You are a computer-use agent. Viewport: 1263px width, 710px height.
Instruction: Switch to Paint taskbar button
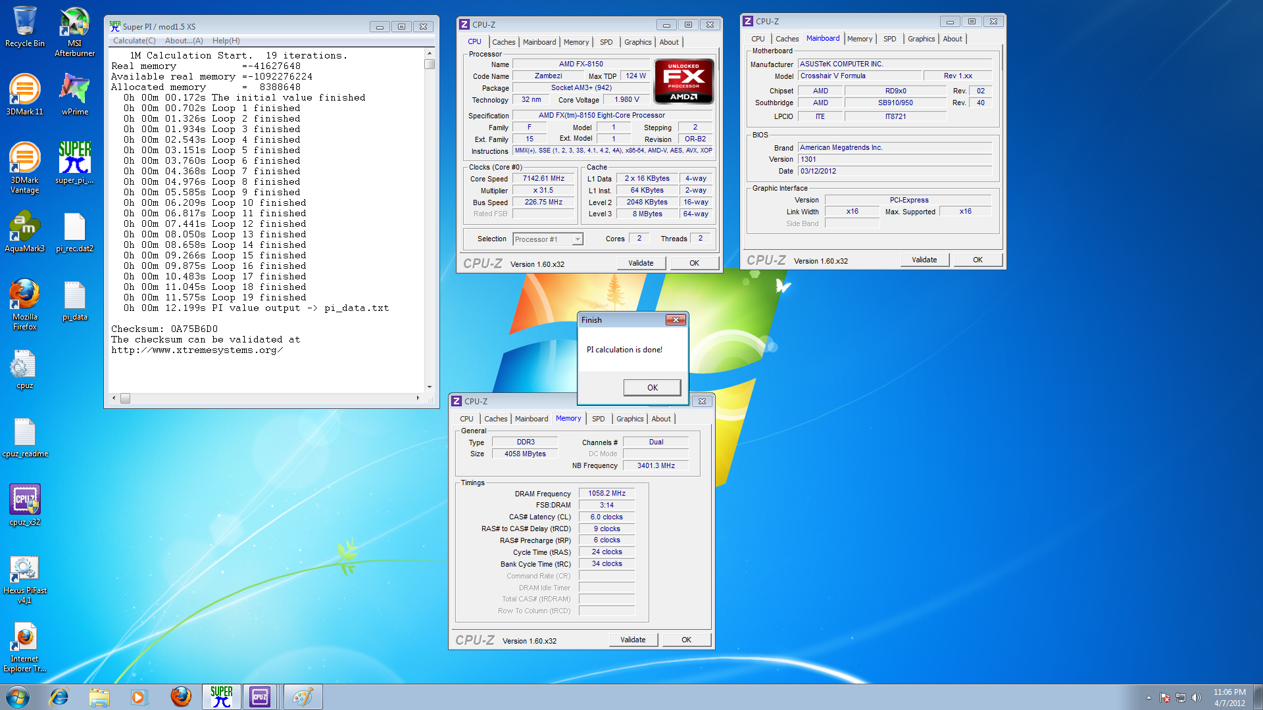pos(303,697)
